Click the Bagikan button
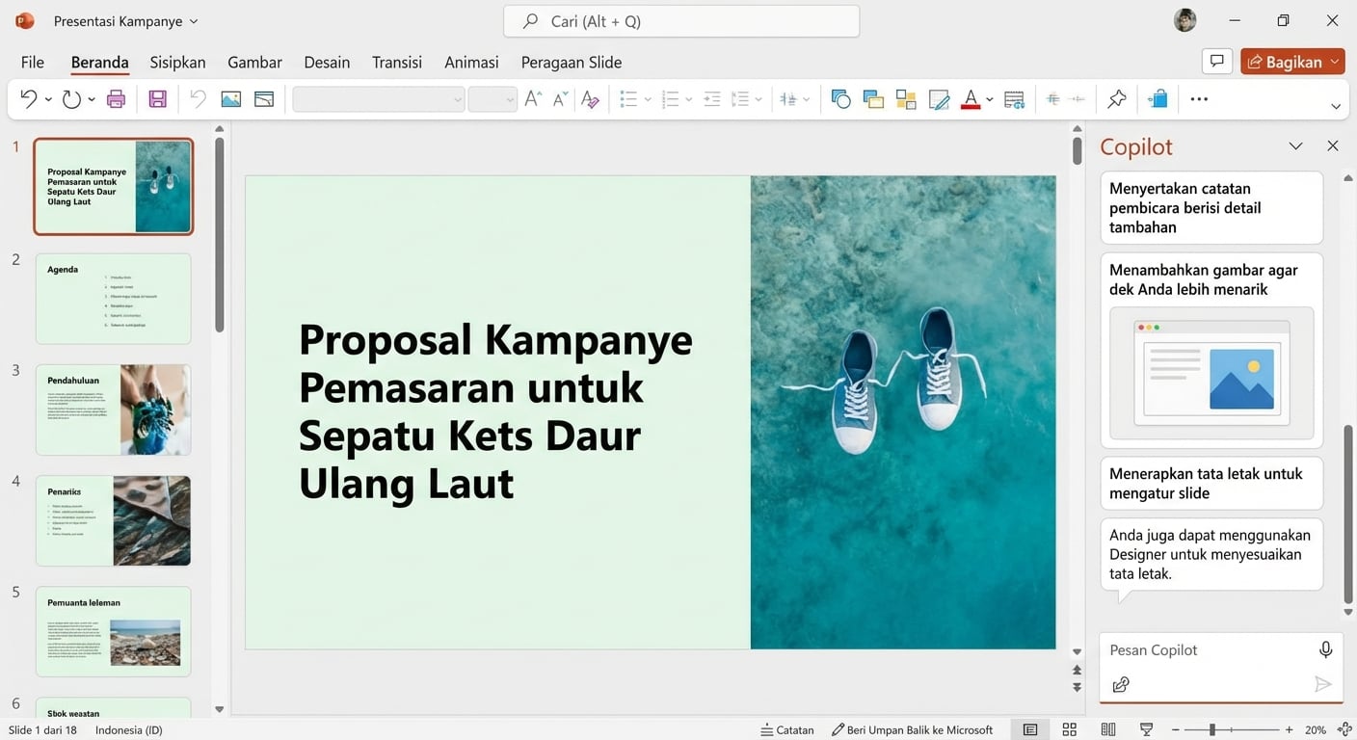Image resolution: width=1357 pixels, height=740 pixels. pos(1291,60)
